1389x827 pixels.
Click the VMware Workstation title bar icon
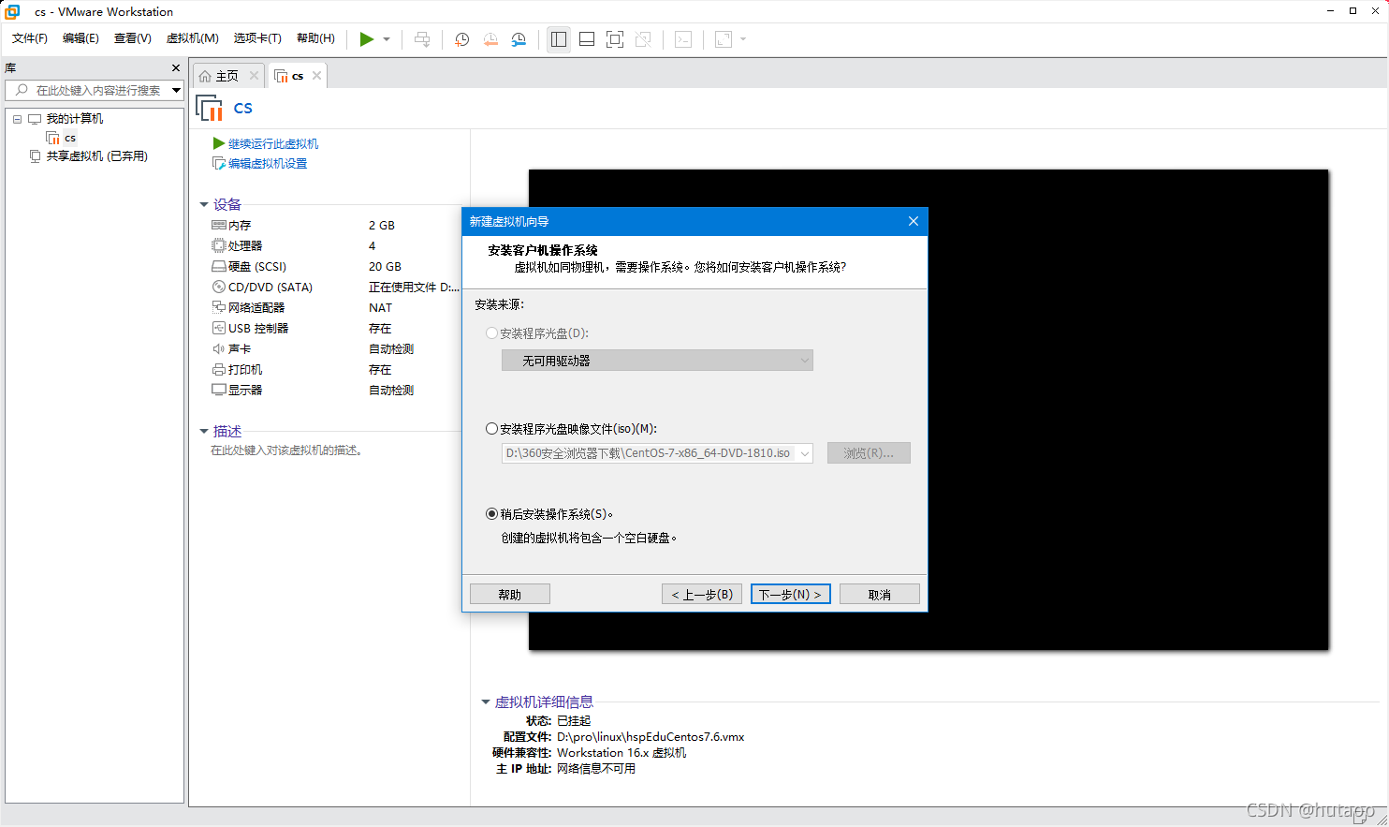pos(12,11)
